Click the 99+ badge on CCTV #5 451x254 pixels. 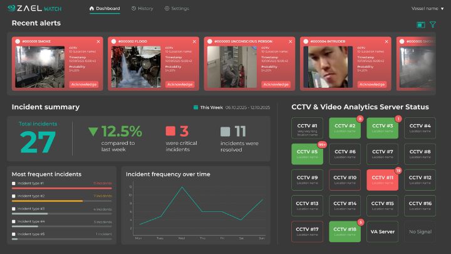(322, 145)
